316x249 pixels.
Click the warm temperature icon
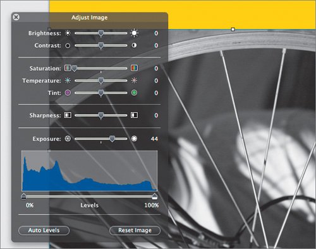(134, 81)
